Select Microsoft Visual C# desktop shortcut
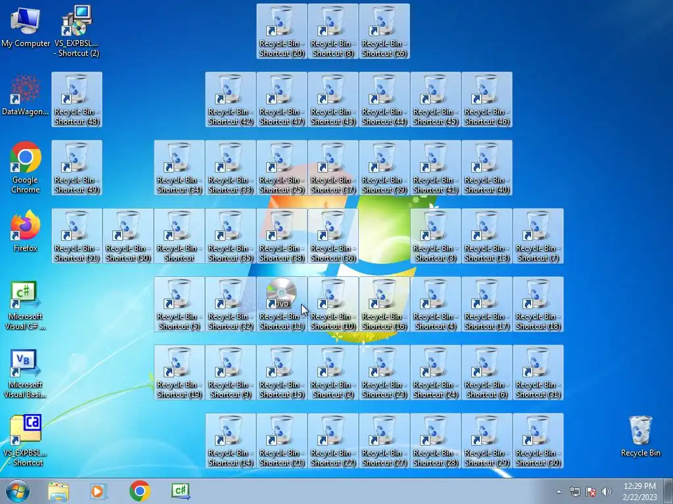 point(26,304)
